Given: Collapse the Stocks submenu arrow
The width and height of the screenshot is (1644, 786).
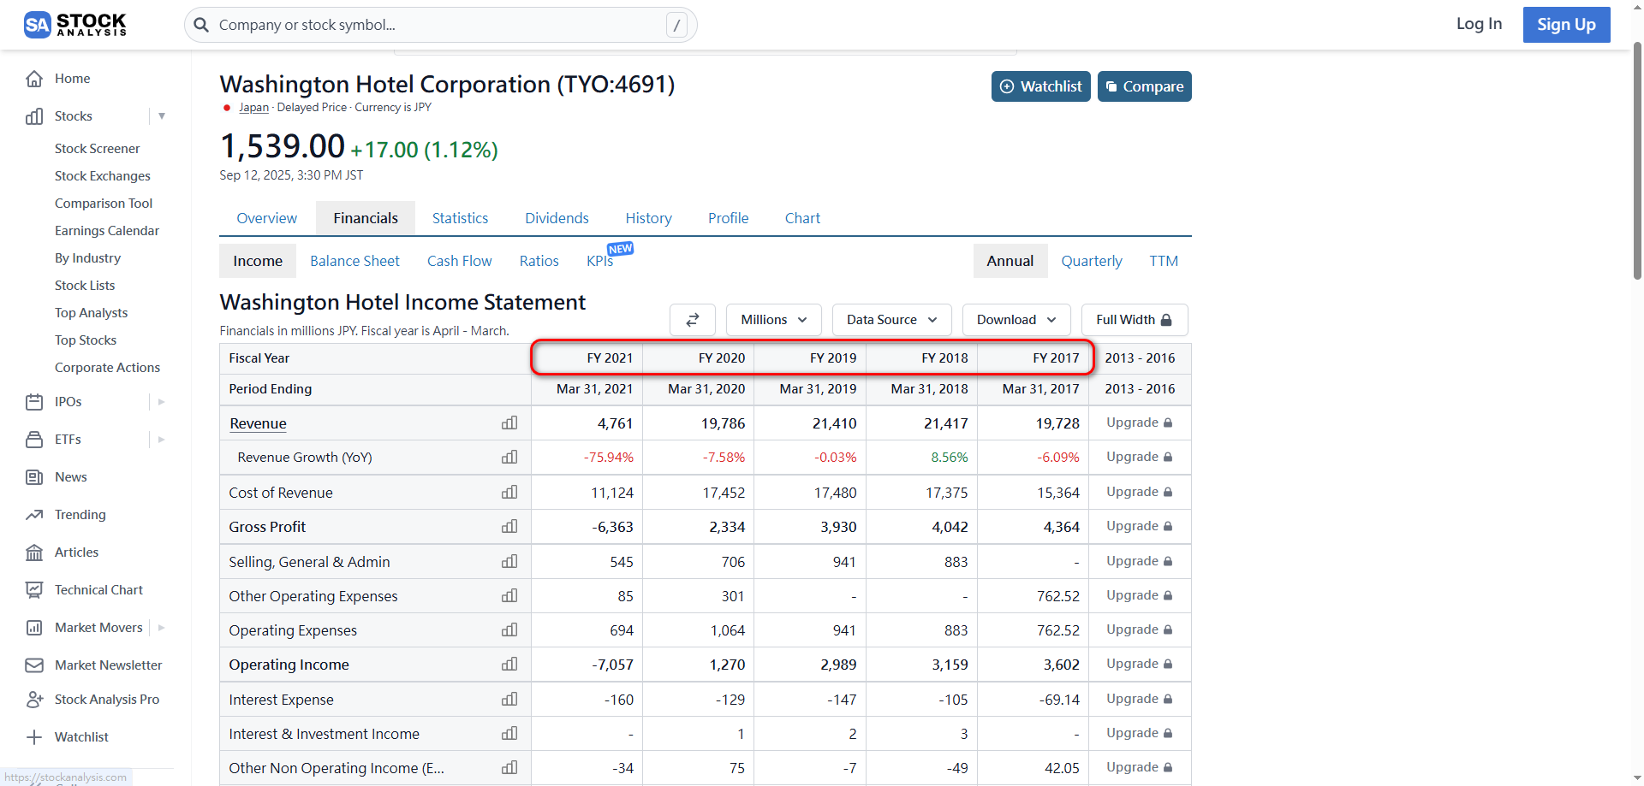Looking at the screenshot, I should 162,116.
